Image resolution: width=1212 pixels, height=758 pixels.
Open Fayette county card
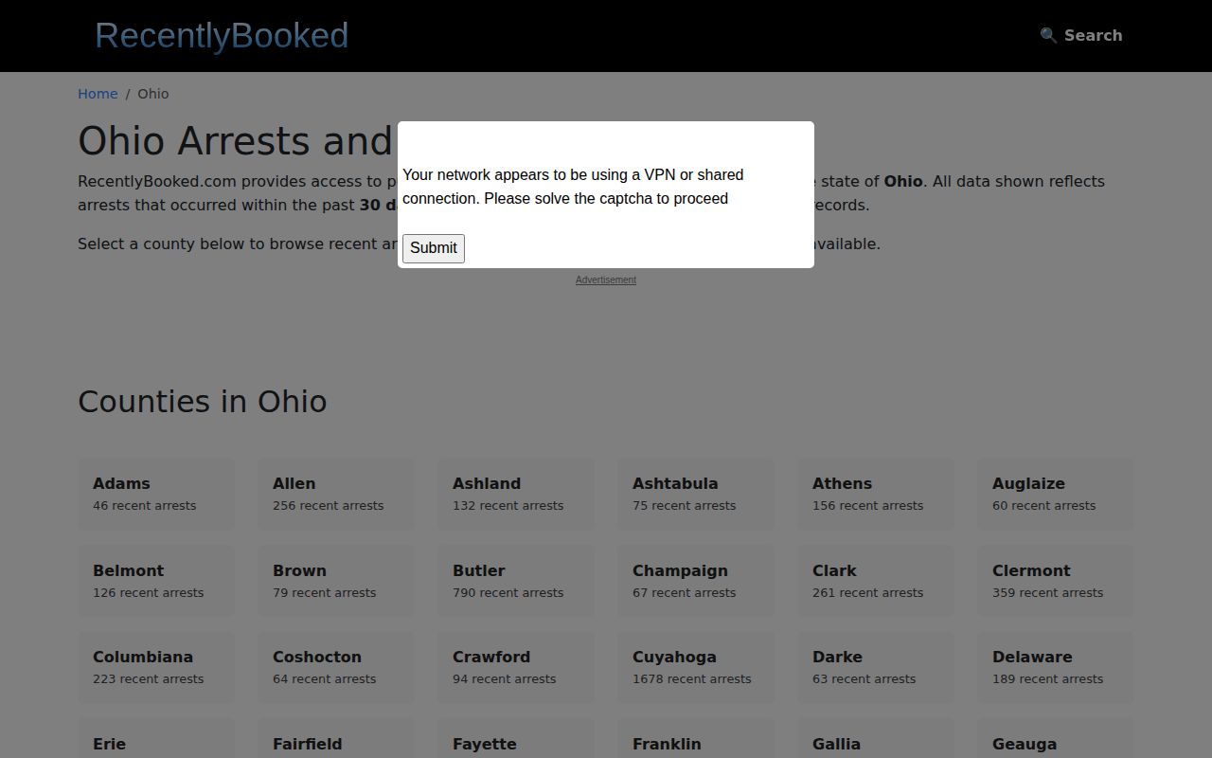pos(516,739)
